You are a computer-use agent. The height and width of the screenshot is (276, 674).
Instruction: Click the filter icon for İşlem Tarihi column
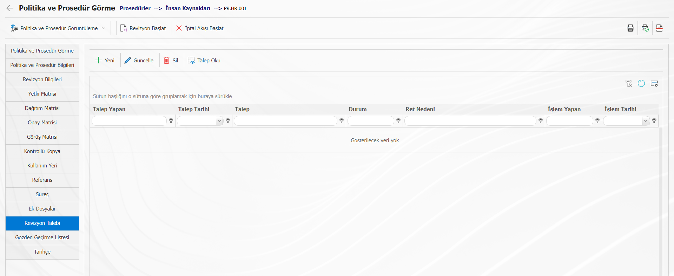[x=654, y=121]
